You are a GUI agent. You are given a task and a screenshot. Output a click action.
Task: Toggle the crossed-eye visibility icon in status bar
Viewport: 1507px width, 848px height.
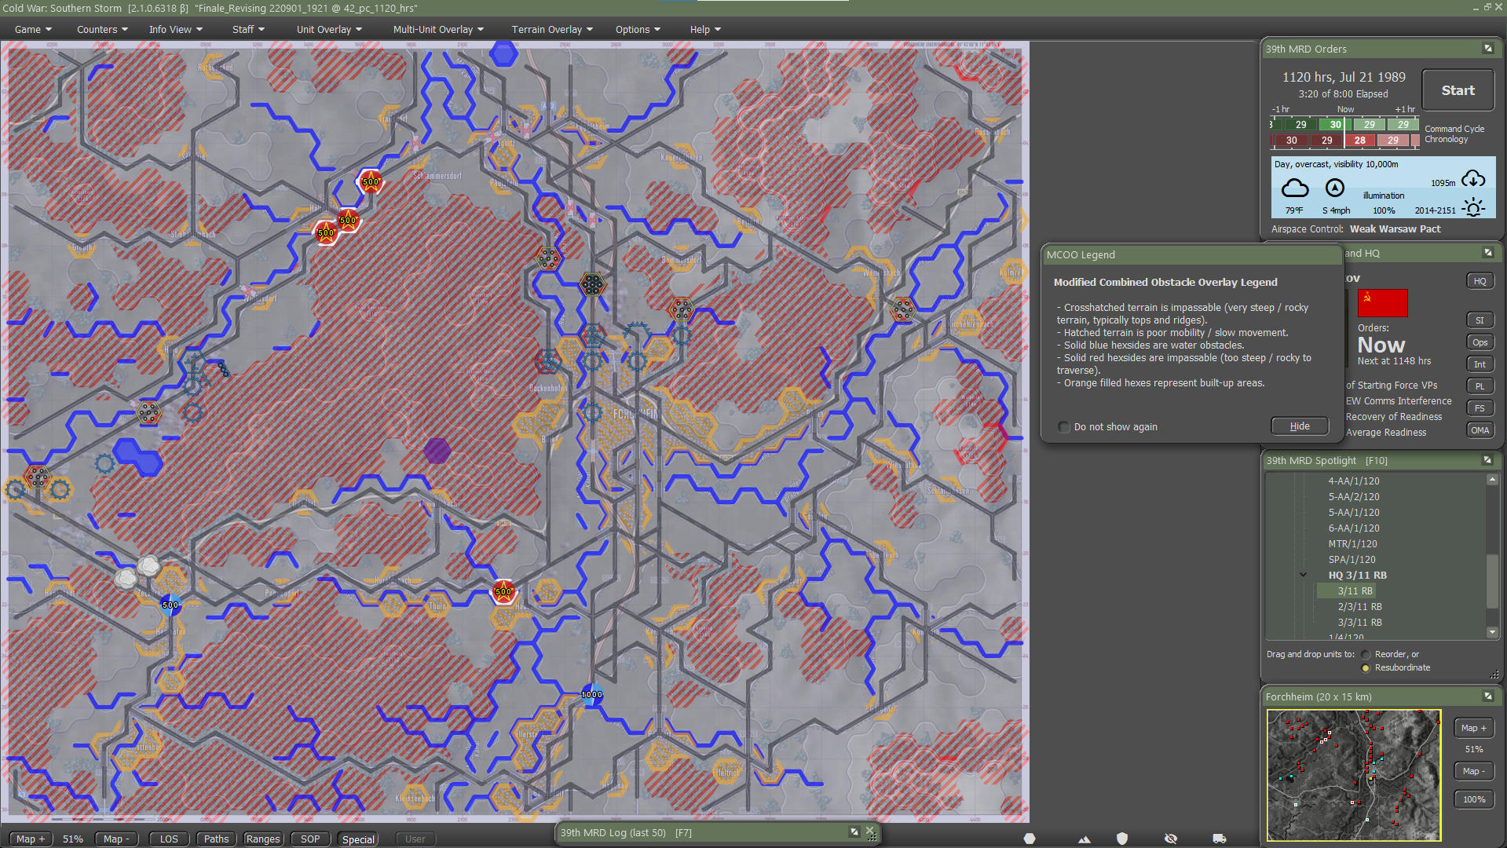(1169, 838)
